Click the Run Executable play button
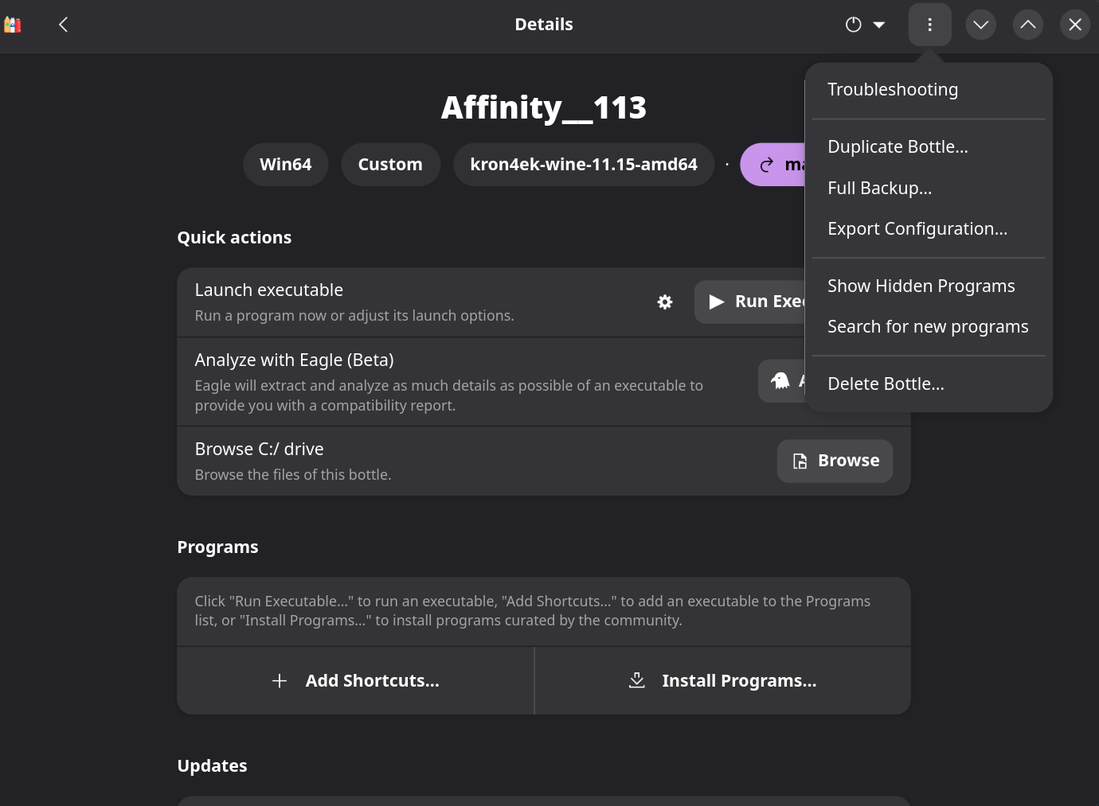 point(750,302)
